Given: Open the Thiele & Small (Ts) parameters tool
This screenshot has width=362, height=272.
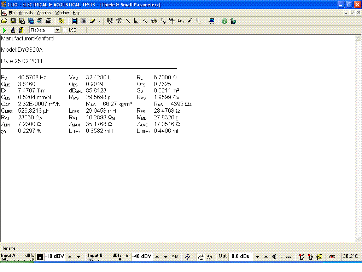Looking at the screenshot, I should point(163,21).
